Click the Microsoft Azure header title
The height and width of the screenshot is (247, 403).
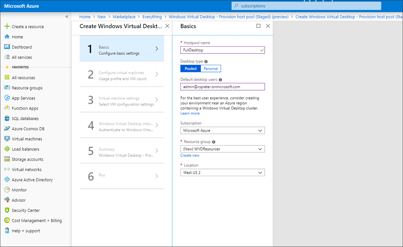coord(22,6)
